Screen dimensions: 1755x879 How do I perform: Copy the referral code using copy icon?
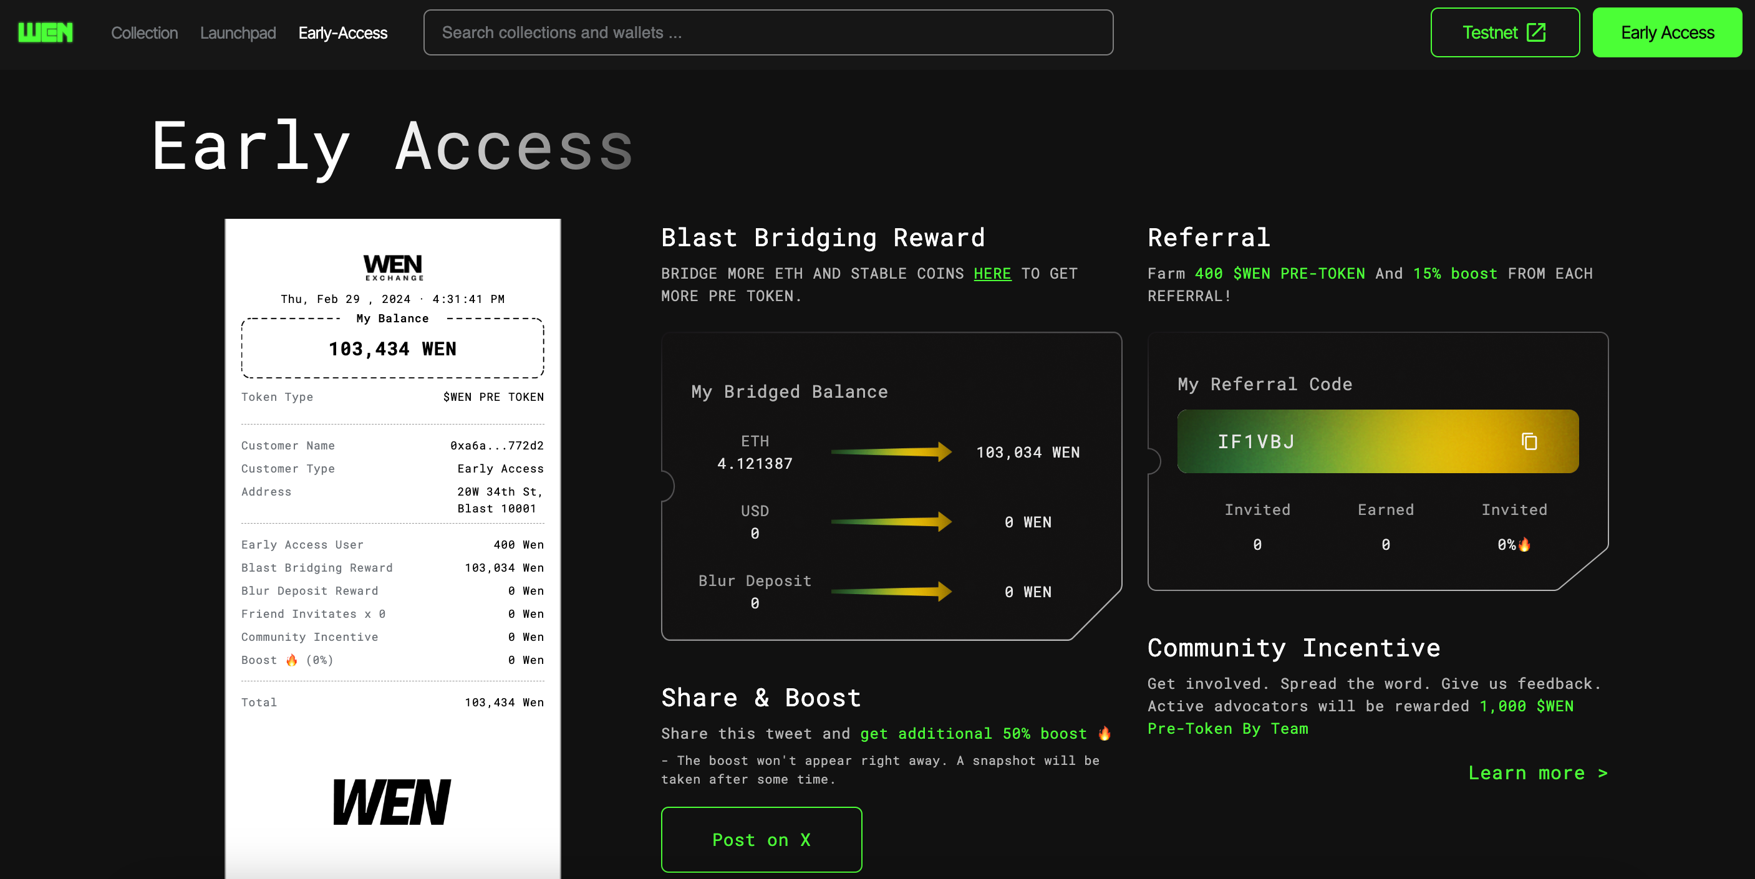(x=1529, y=442)
